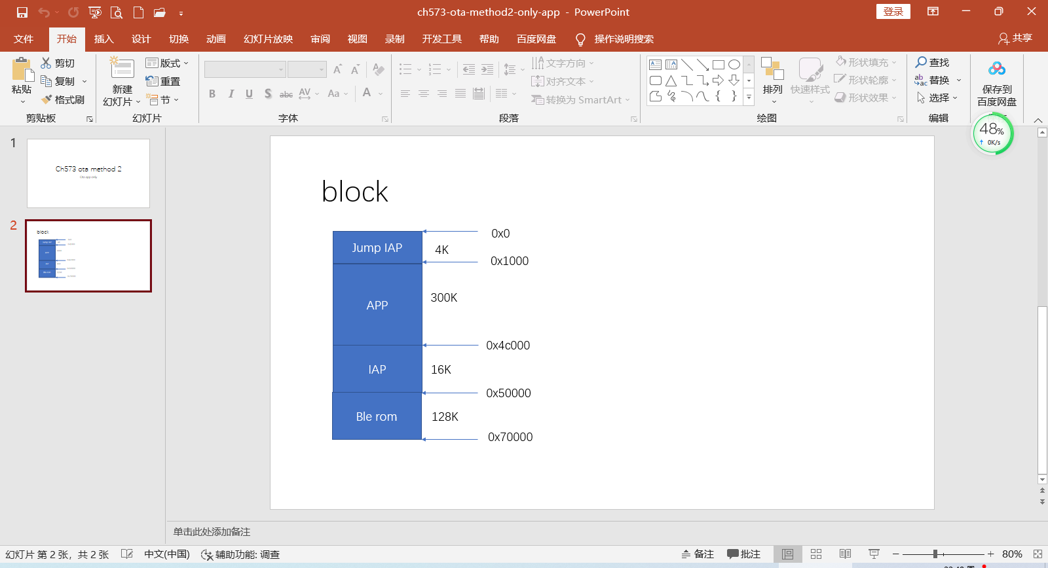Click the zoom out minus button

(896, 554)
